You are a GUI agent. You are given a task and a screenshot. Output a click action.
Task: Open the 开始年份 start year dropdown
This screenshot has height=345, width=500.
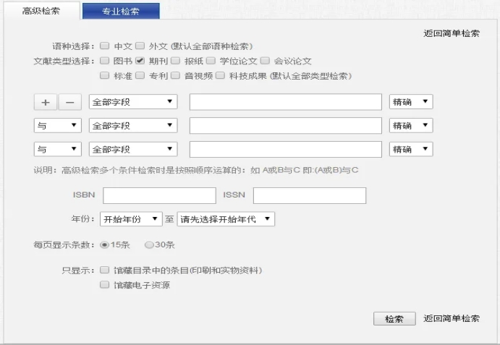(x=131, y=218)
